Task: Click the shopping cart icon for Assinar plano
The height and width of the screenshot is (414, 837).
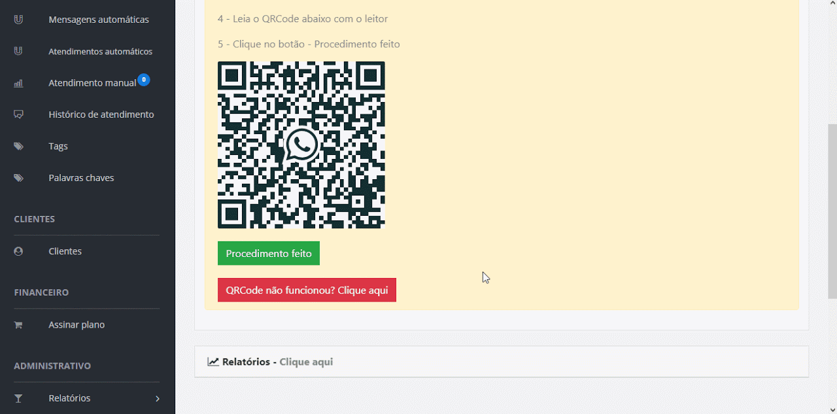Action: pyautogui.click(x=18, y=325)
